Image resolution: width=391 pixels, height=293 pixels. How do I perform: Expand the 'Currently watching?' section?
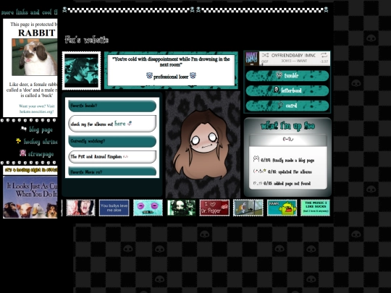pos(112,141)
